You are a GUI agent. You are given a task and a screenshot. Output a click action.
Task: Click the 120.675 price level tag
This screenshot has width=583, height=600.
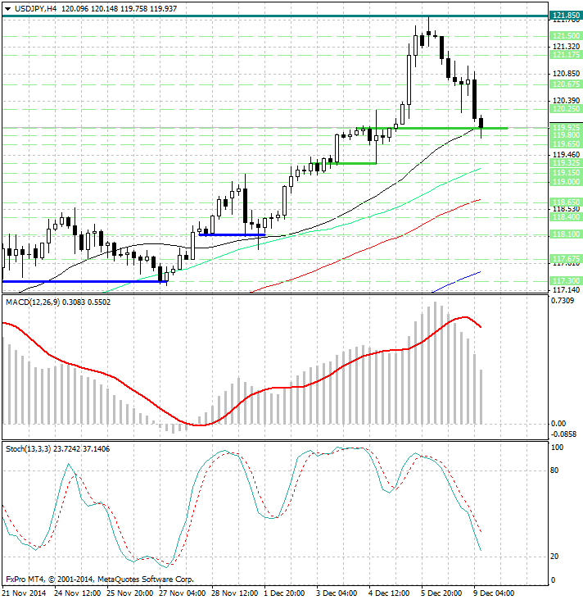click(x=566, y=84)
